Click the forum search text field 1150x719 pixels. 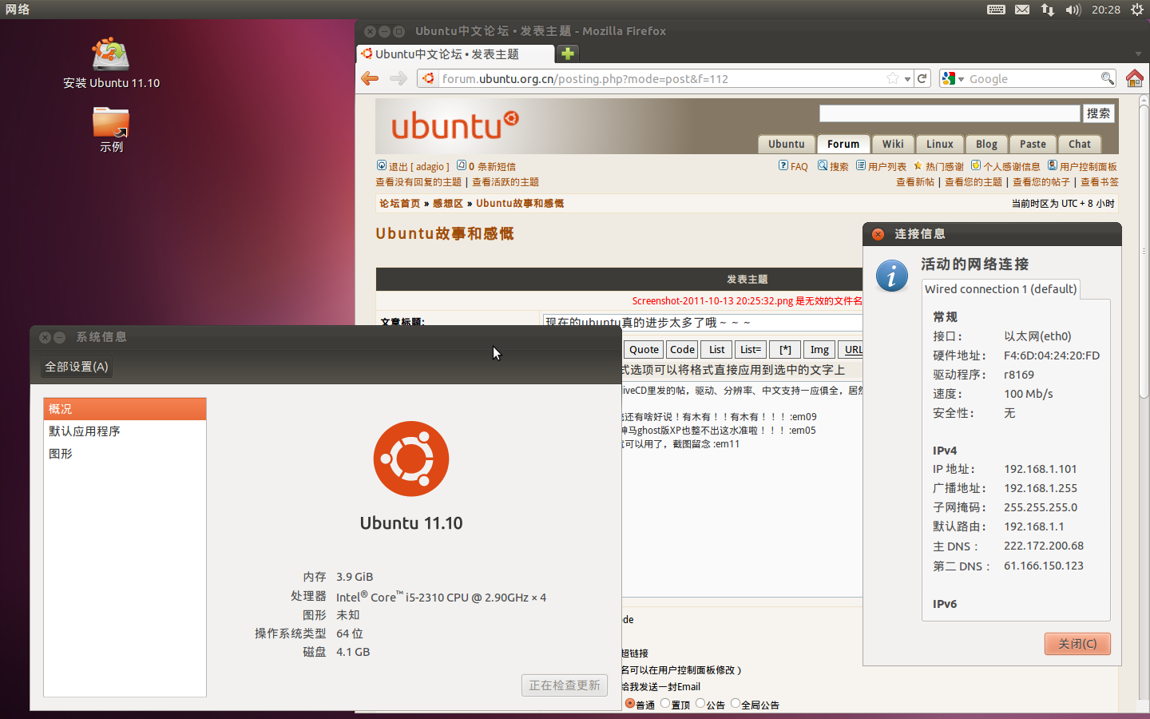[950, 113]
